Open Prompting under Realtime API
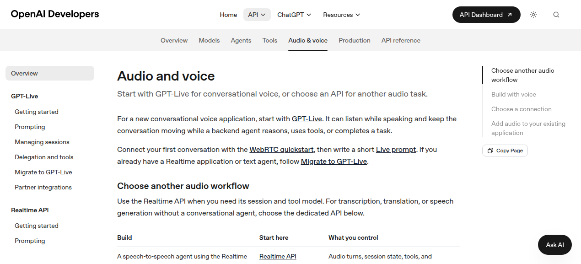Viewport: 581px width, 264px height. (30, 241)
